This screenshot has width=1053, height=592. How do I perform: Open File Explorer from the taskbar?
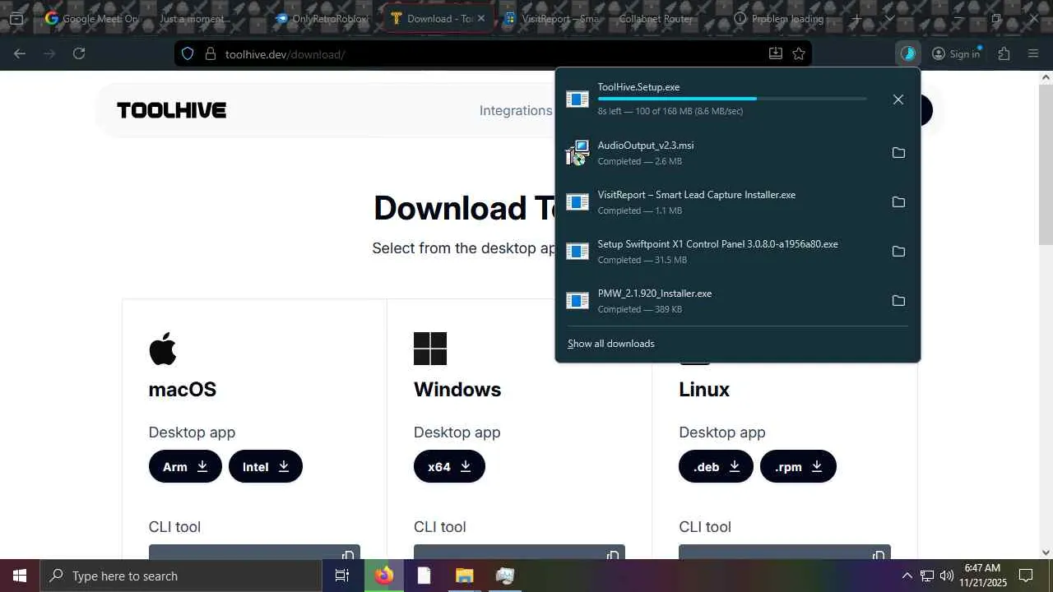(464, 576)
